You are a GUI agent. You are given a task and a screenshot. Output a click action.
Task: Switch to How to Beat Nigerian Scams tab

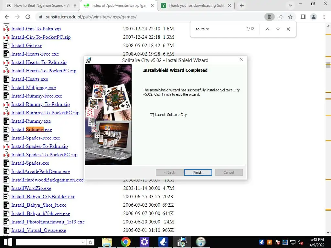[x=40, y=5]
